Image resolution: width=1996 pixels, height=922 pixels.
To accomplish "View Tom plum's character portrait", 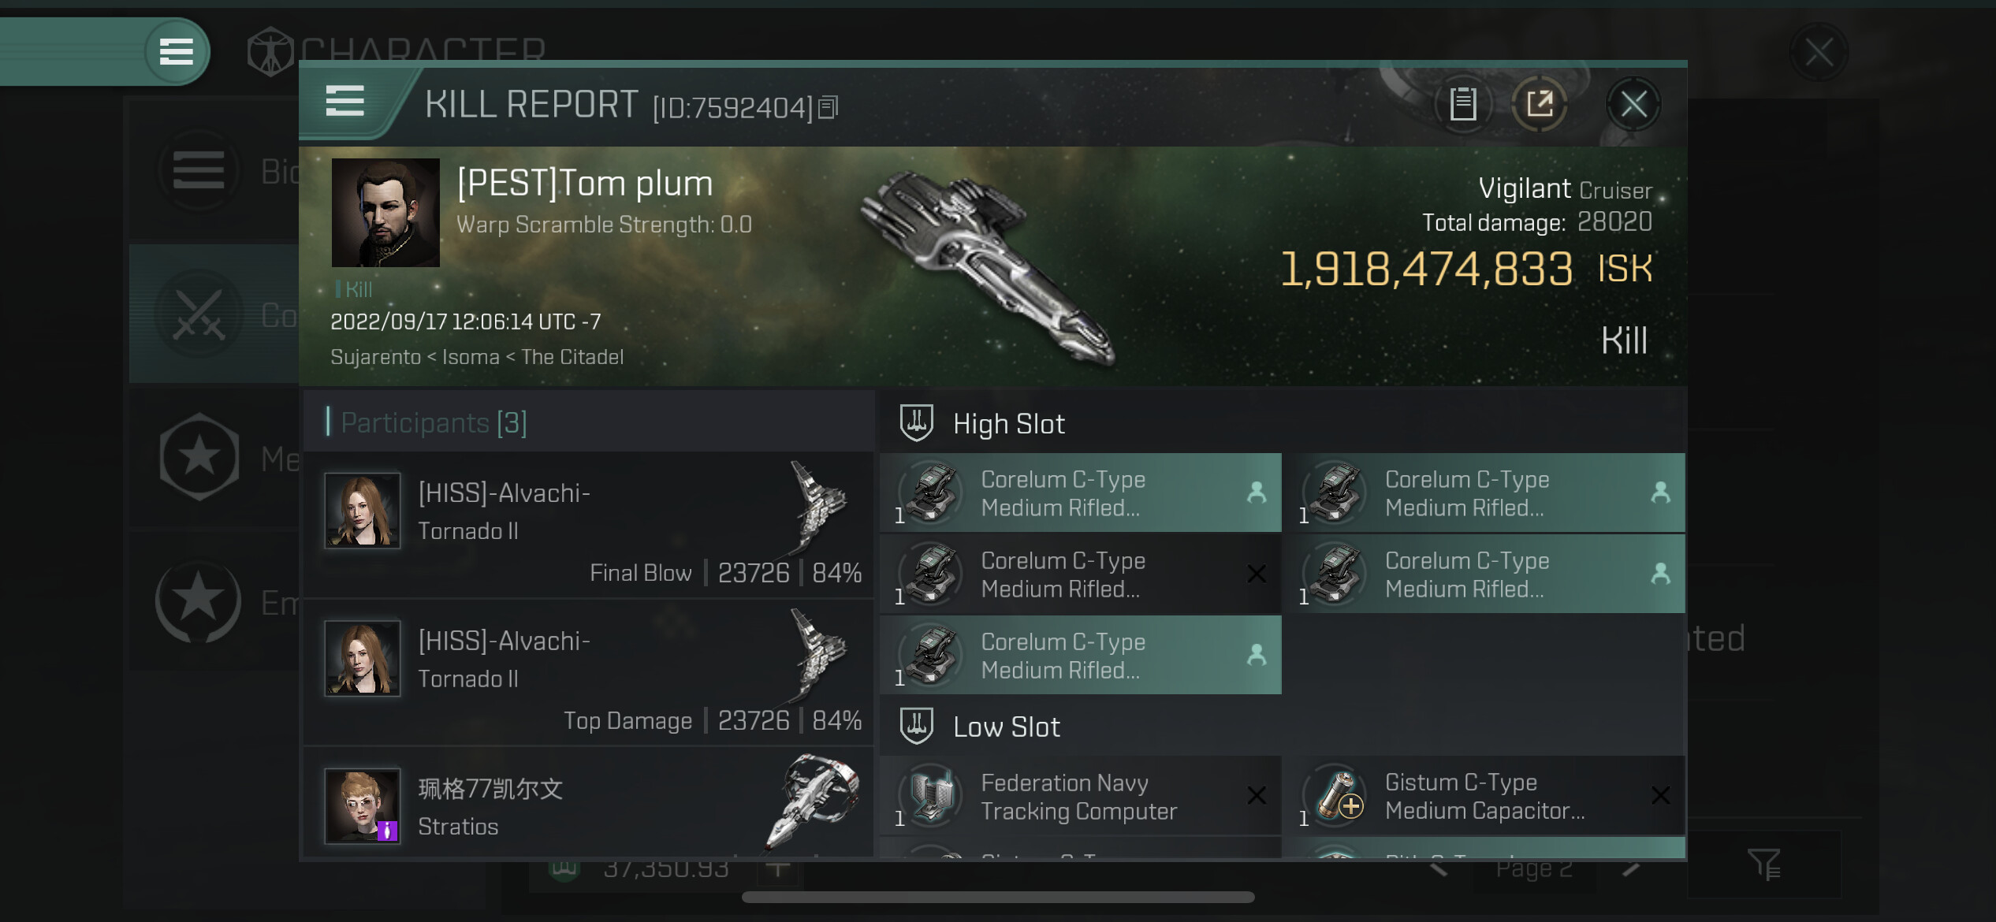I will pos(385,213).
